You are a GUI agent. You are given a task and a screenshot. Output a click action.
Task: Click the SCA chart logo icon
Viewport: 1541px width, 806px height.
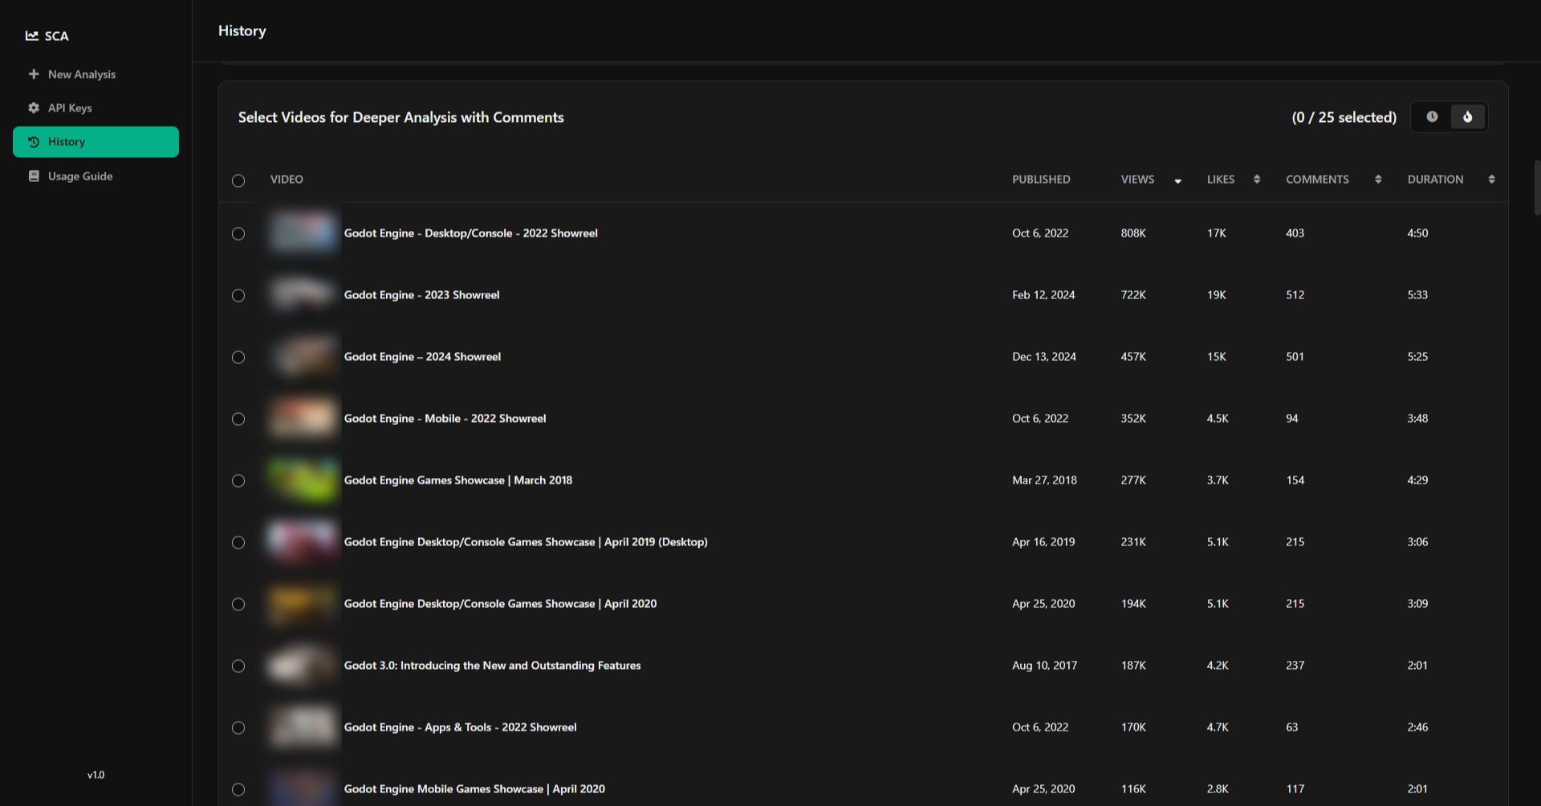click(32, 35)
